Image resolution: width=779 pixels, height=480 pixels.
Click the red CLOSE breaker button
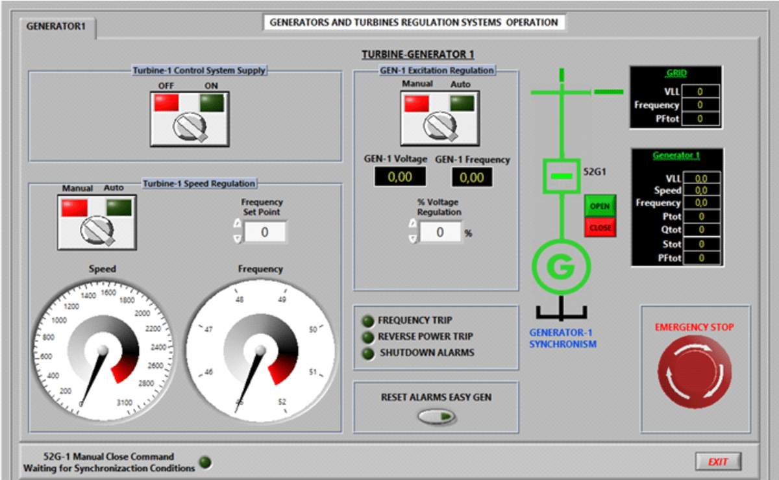point(600,228)
